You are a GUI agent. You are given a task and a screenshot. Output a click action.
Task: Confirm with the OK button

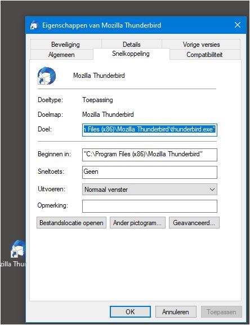click(130, 311)
